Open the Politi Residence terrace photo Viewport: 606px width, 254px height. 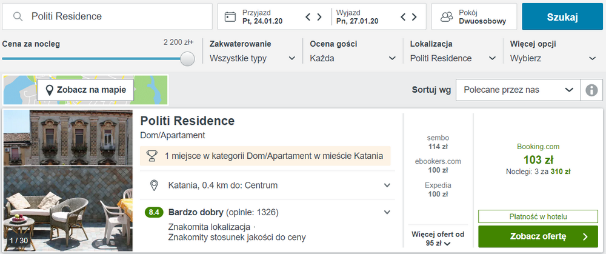68,181
